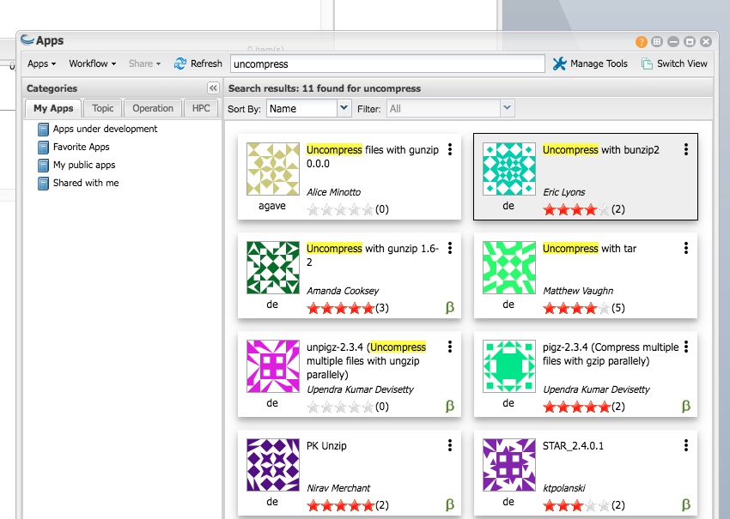Image resolution: width=730 pixels, height=519 pixels.
Task: Open the Uncompress with bunzip2 app
Action: [x=600, y=150]
